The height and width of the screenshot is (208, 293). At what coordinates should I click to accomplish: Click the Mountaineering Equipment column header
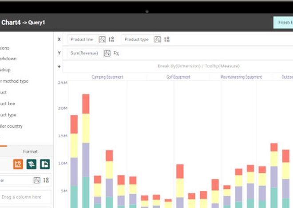pyautogui.click(x=241, y=77)
